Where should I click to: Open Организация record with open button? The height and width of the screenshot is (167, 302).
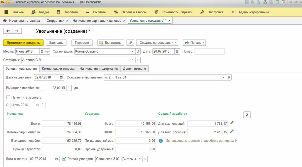coord(138,51)
